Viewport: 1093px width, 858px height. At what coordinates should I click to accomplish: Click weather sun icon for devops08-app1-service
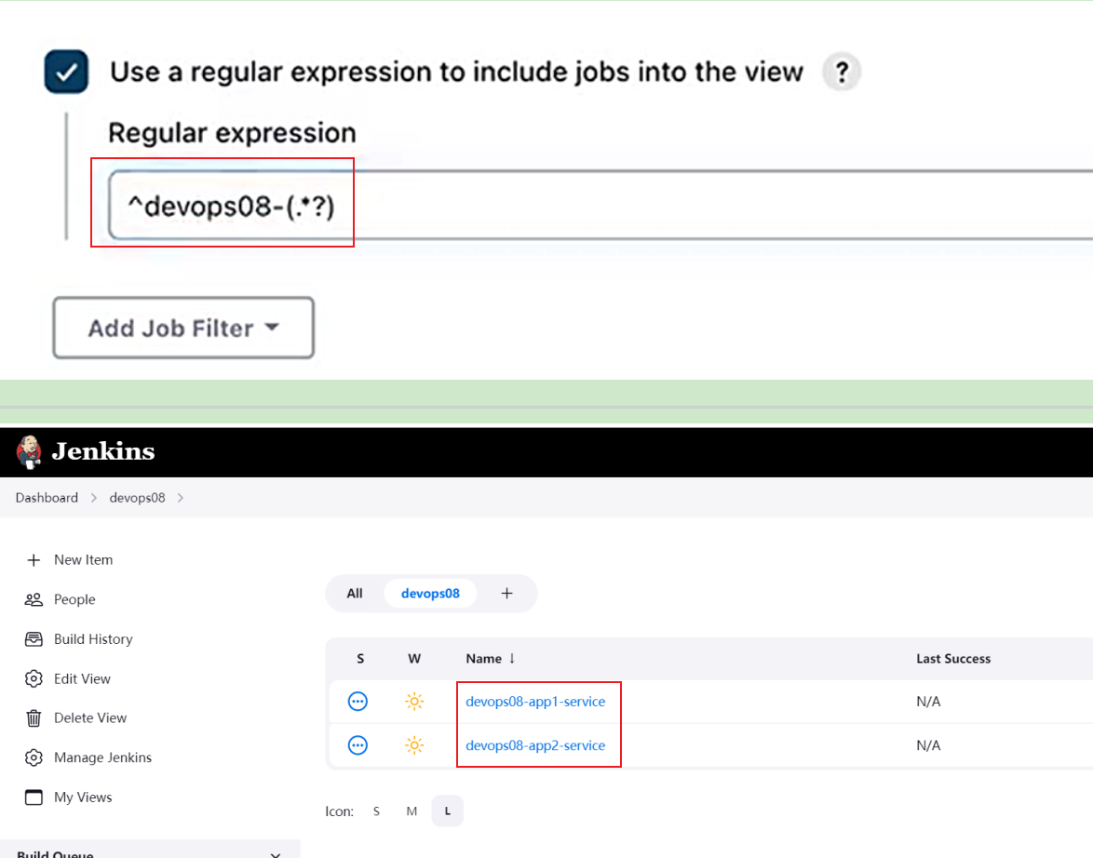414,701
